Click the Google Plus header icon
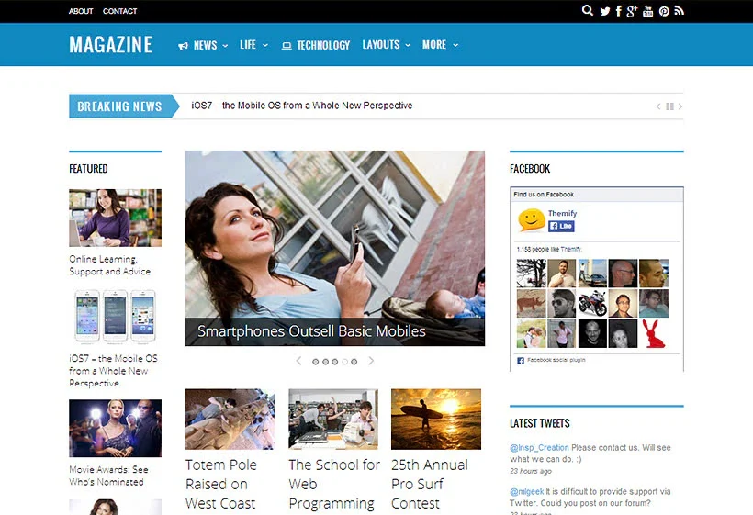The width and height of the screenshot is (753, 515). (632, 11)
